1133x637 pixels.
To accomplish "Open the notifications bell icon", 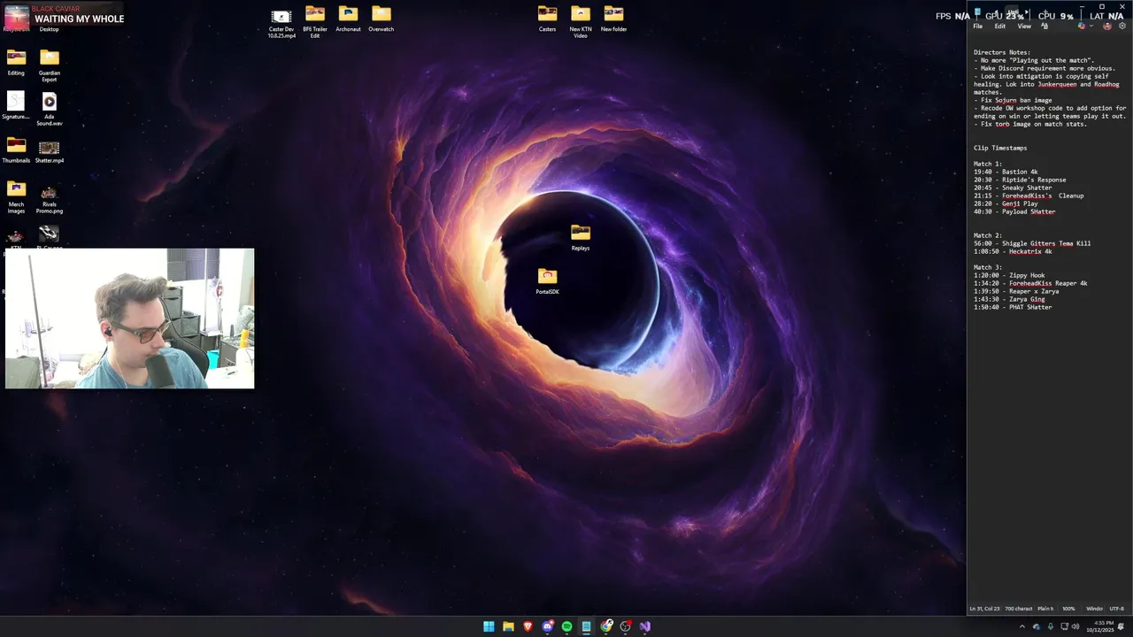I will pos(1121,626).
